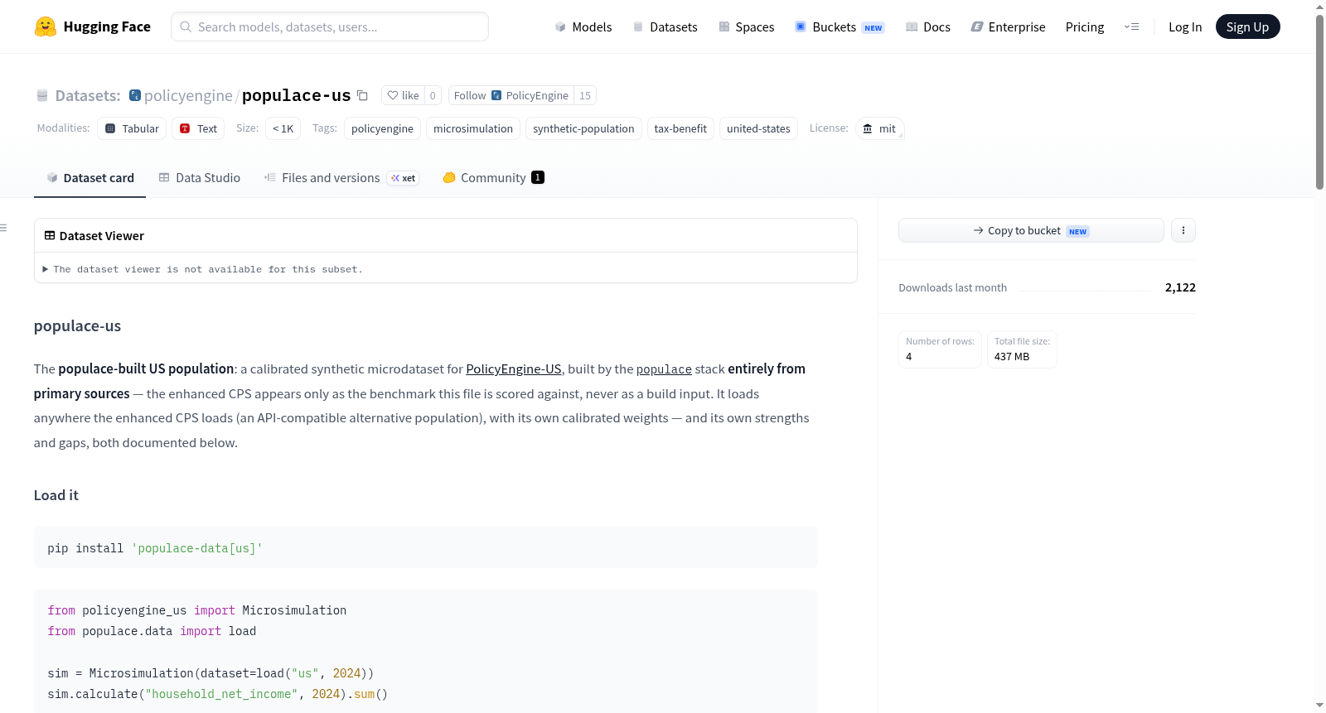Viewport: 1326px width, 713px height.
Task: Click the united-states tag
Action: pos(758,128)
